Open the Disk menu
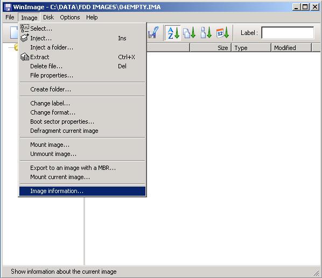The image size is (322, 278). point(48,17)
